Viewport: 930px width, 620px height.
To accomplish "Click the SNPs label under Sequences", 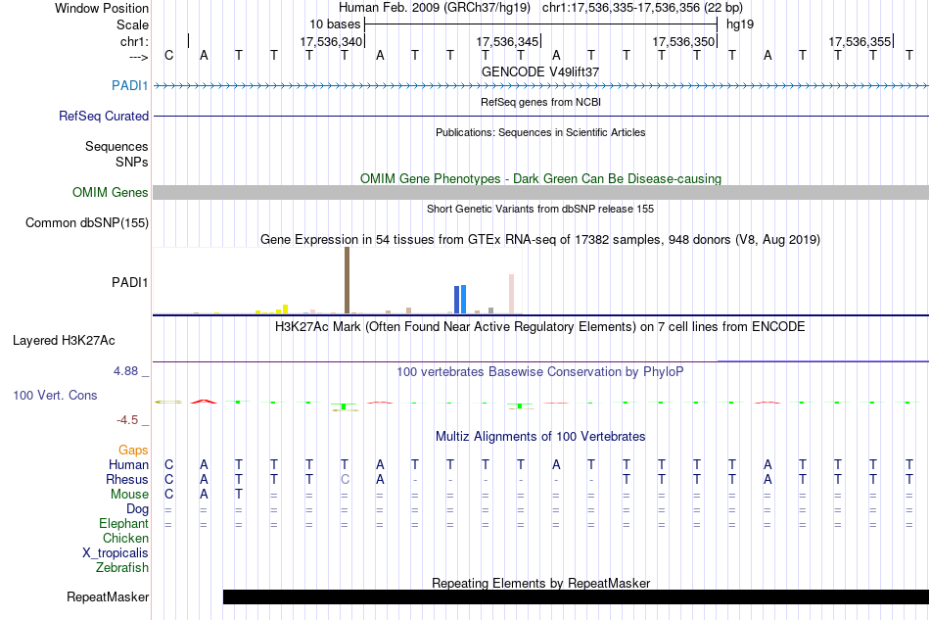I will pos(132,162).
